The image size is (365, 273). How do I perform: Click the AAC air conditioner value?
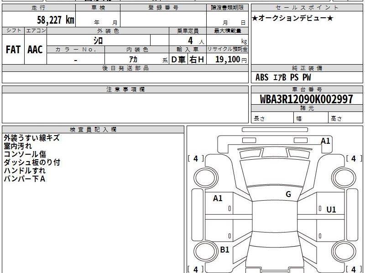click(35, 50)
